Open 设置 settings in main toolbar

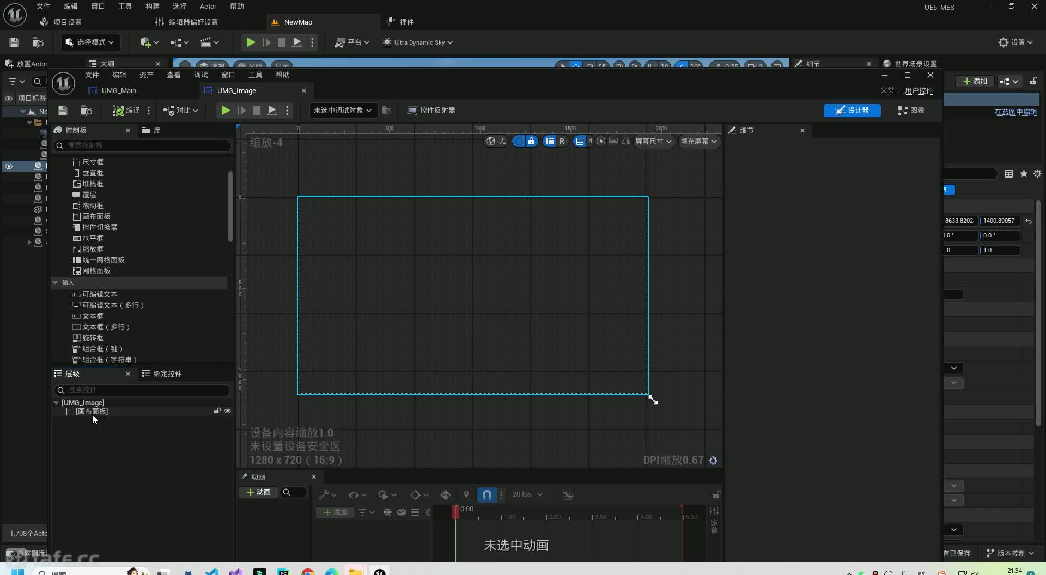coord(1015,42)
